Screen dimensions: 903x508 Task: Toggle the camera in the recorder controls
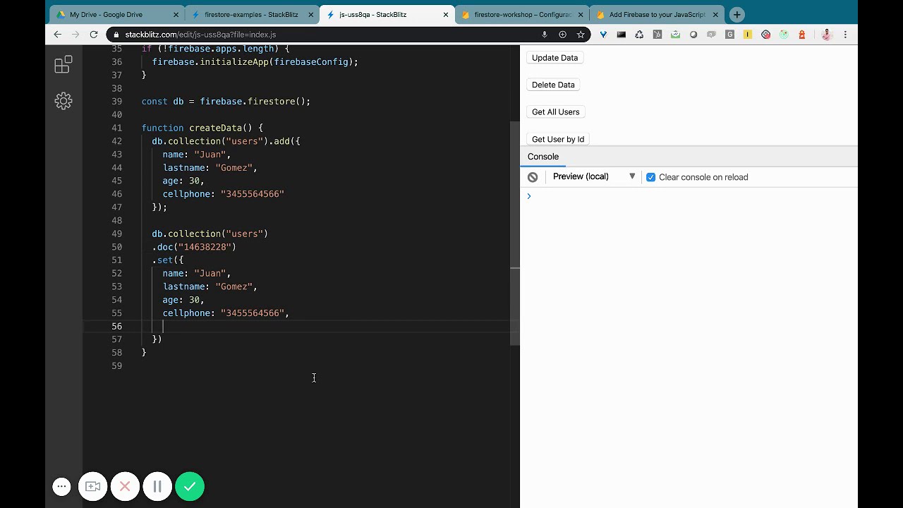click(92, 486)
